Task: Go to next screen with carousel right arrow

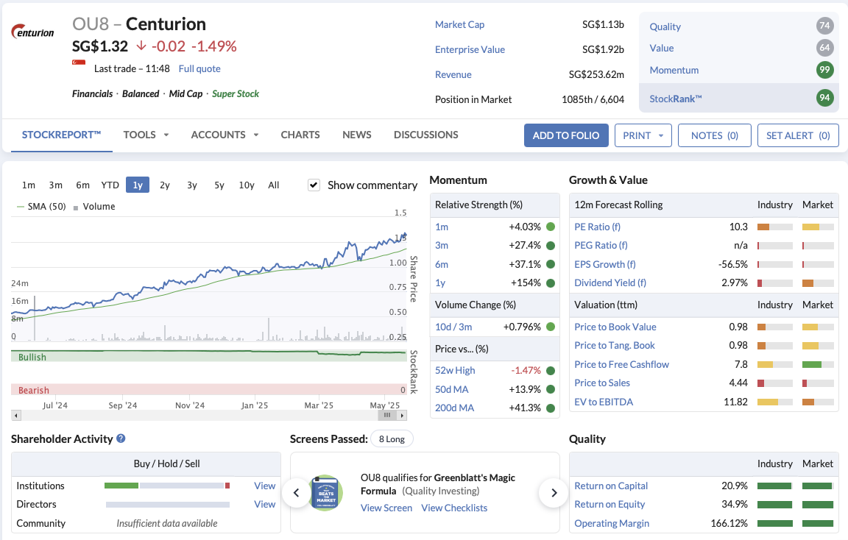Action: (x=554, y=492)
